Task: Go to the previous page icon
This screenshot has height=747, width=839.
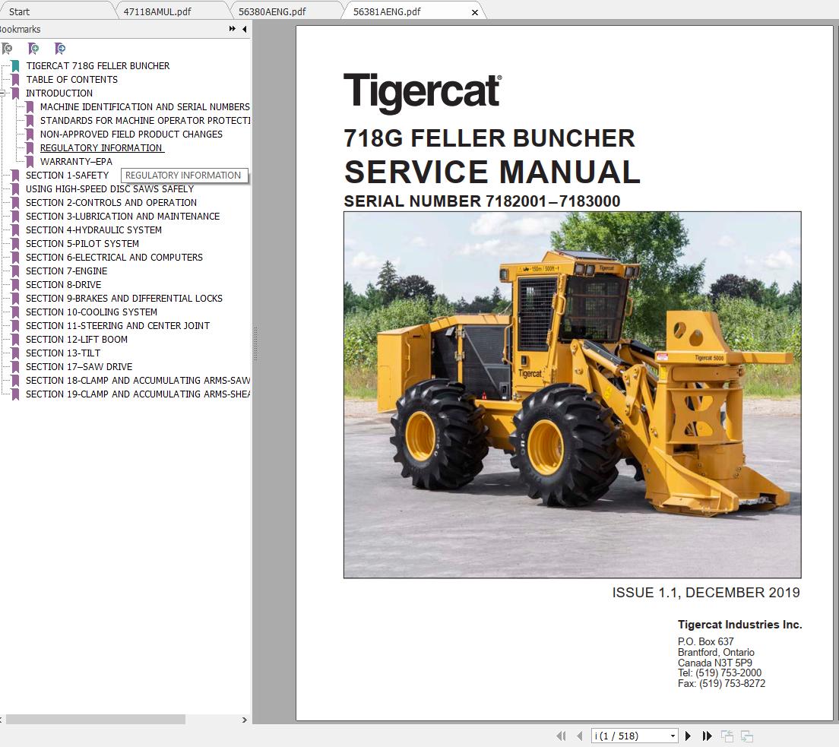Action: click(579, 736)
